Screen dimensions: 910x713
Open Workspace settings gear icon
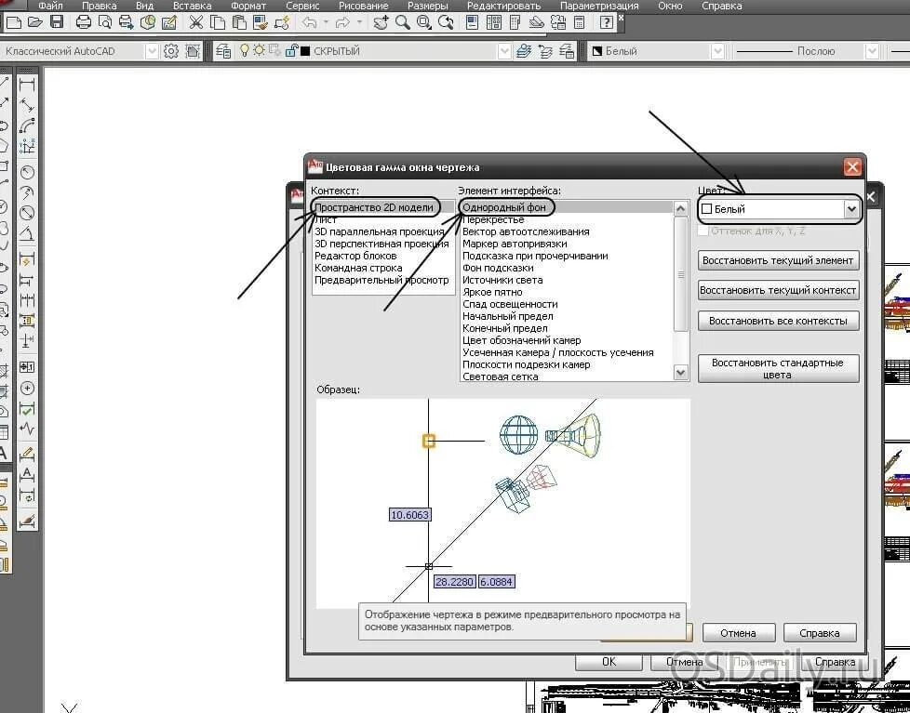(170, 51)
